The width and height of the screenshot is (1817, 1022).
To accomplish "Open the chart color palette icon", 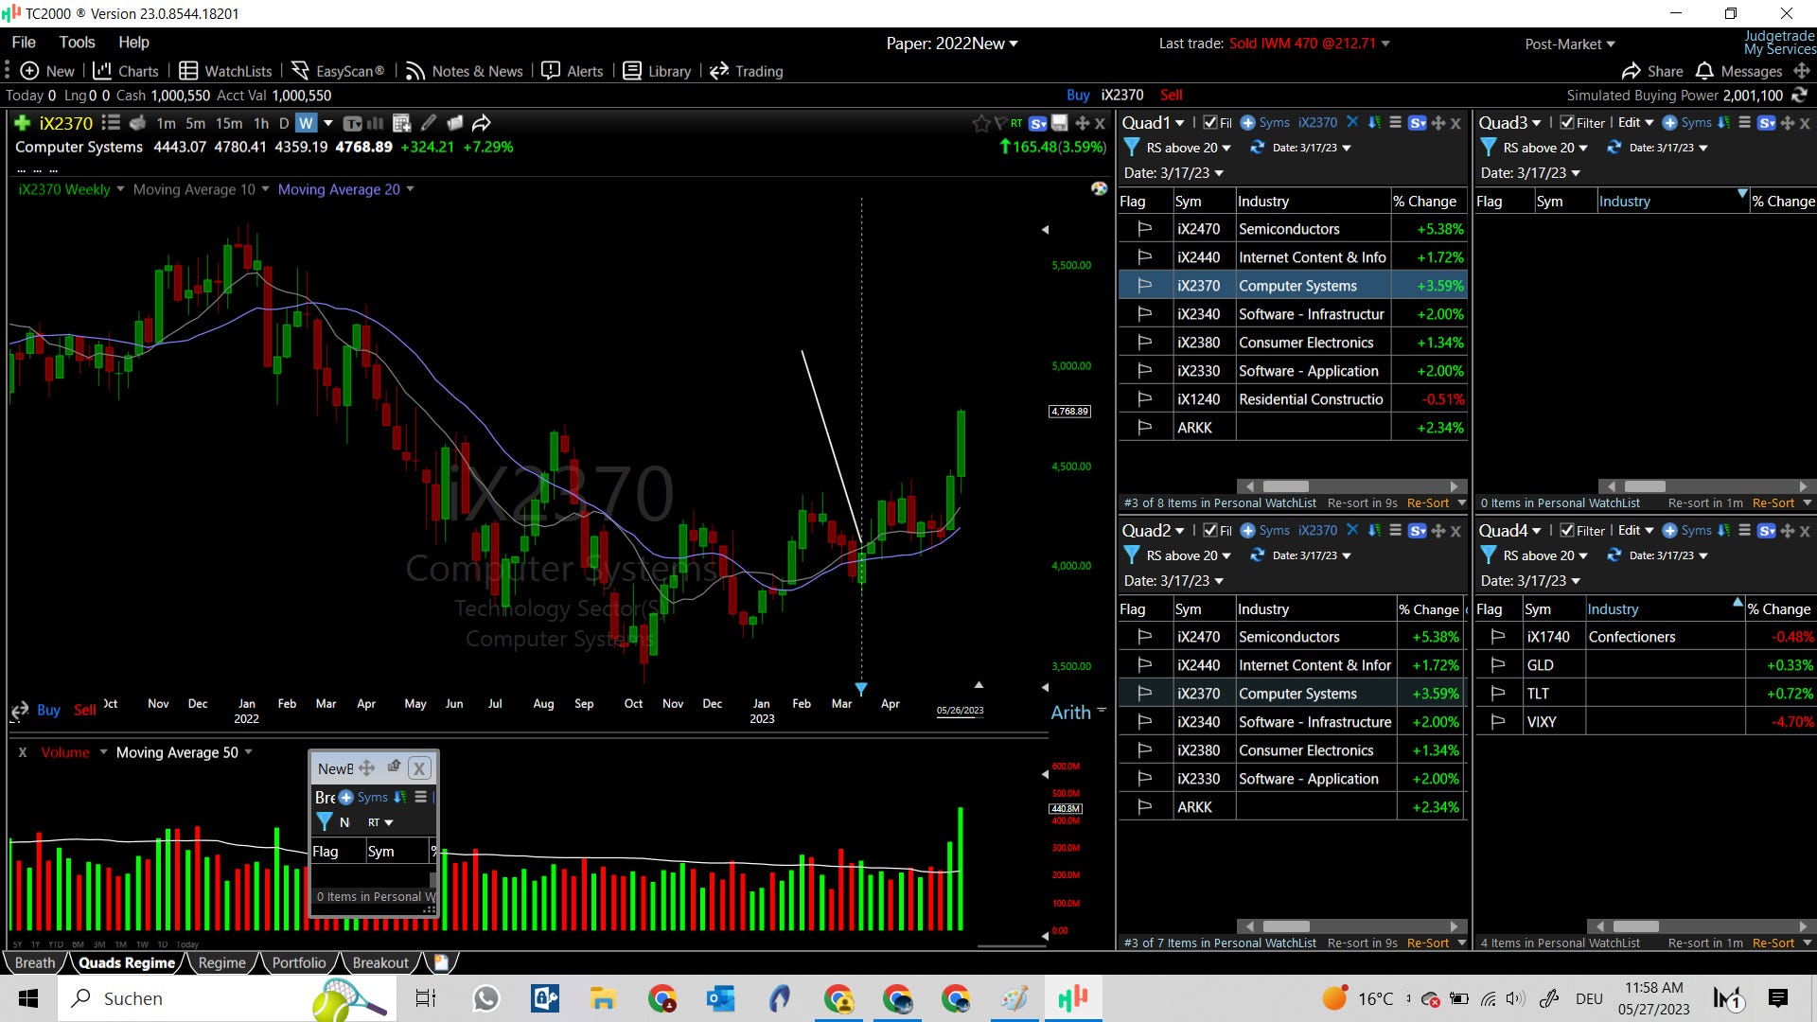I will pyautogui.click(x=1099, y=188).
